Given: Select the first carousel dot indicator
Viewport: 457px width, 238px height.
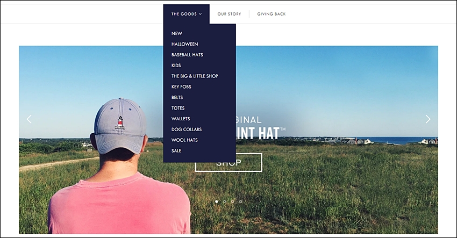Looking at the screenshot, I should click(216, 201).
